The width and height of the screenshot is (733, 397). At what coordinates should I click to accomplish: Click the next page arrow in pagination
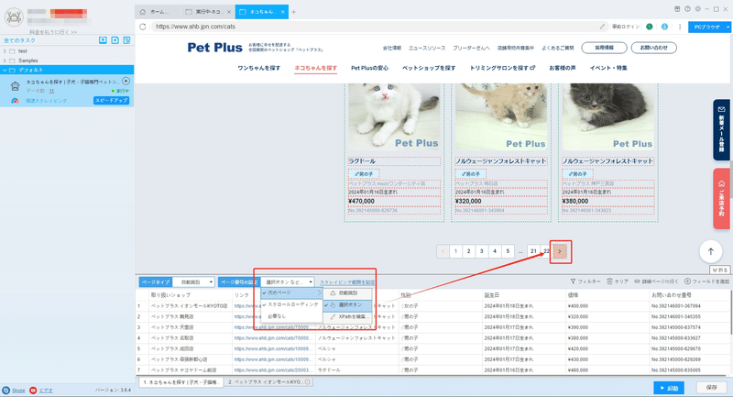point(560,251)
